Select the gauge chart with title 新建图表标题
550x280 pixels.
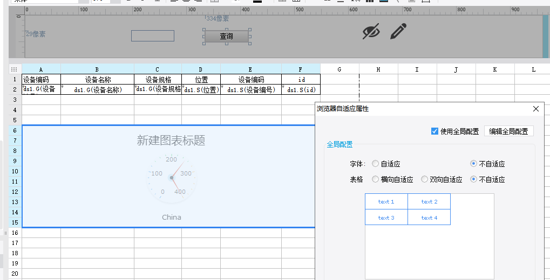(168, 177)
